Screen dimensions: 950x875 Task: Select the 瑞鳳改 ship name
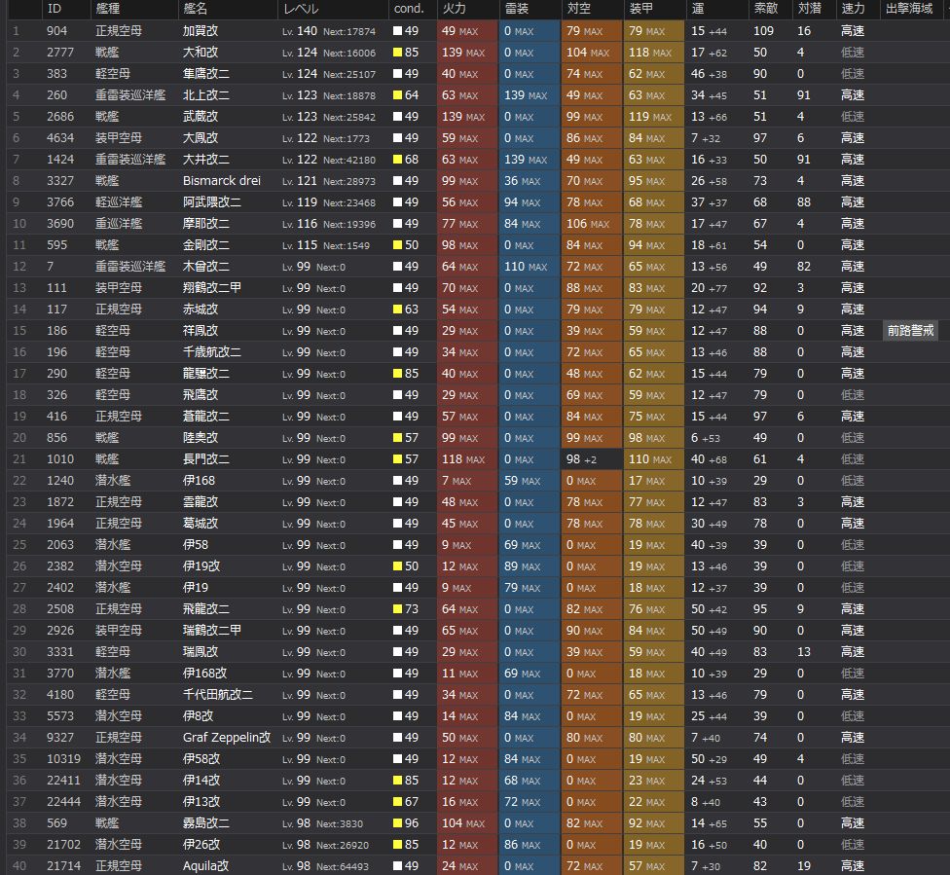tap(201, 652)
